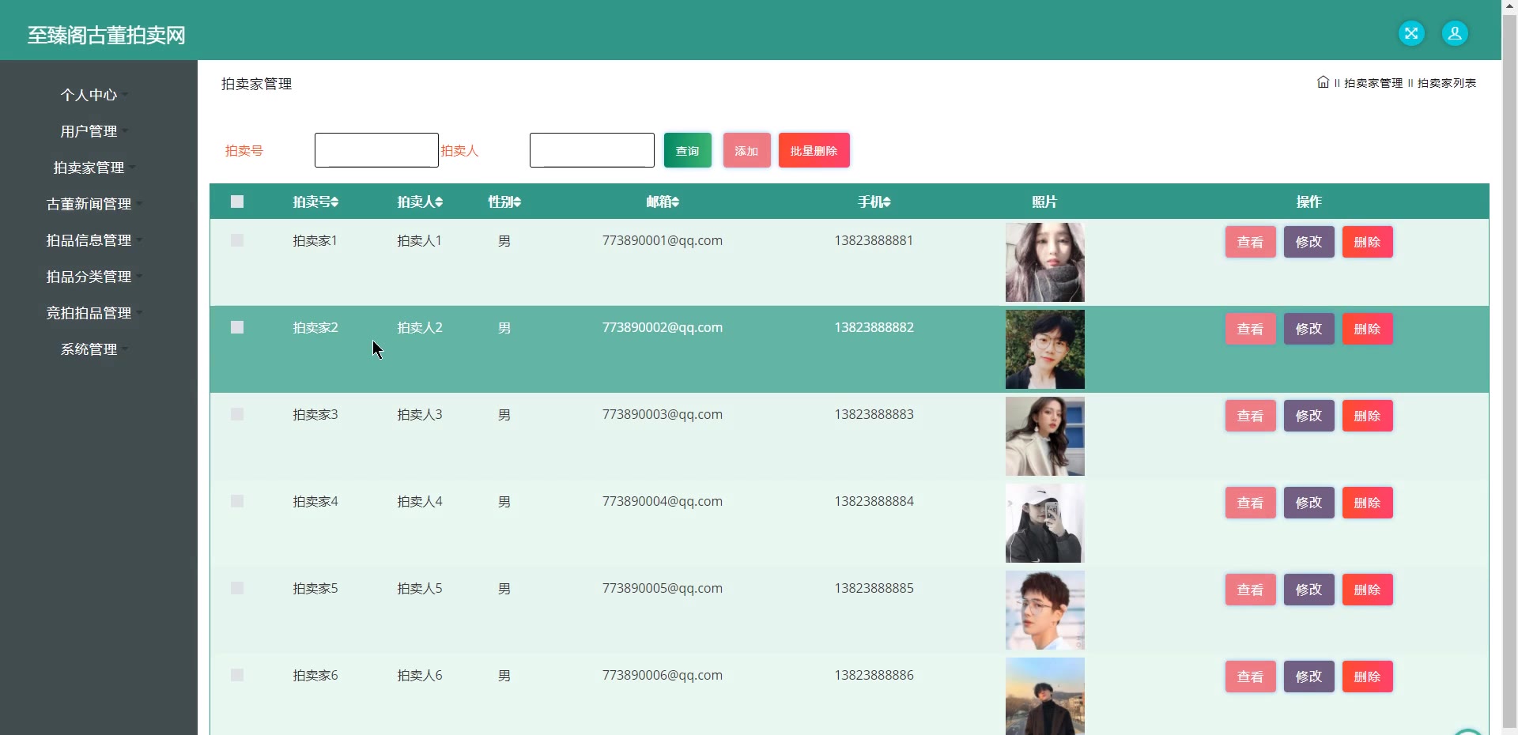Sort table by 邮箱 column arrows
The height and width of the screenshot is (735, 1518).
(x=675, y=202)
